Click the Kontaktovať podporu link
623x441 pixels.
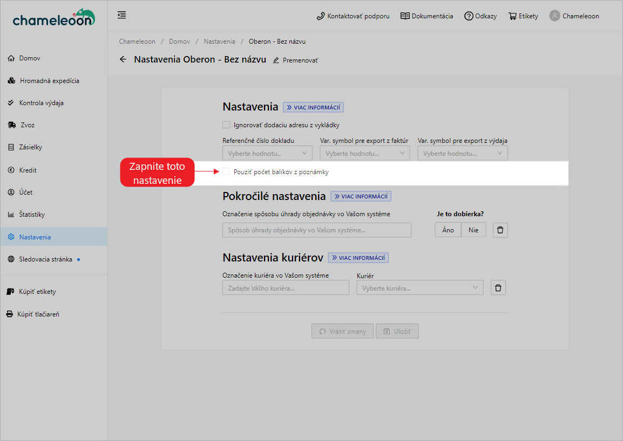tap(353, 16)
